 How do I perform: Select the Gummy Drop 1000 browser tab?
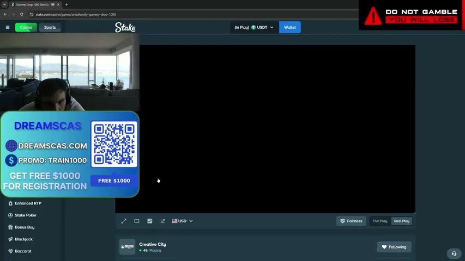(x=35, y=4)
